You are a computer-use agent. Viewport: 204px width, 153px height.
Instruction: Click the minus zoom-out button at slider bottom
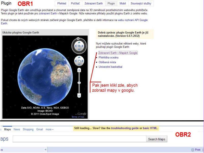79,95
